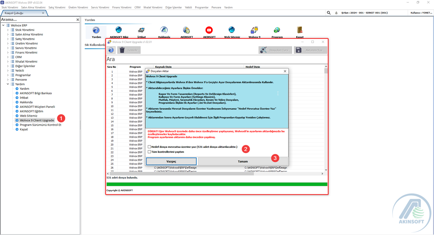
Task: Click Dosyaları Tara scan button
Action: pyautogui.click(x=275, y=50)
